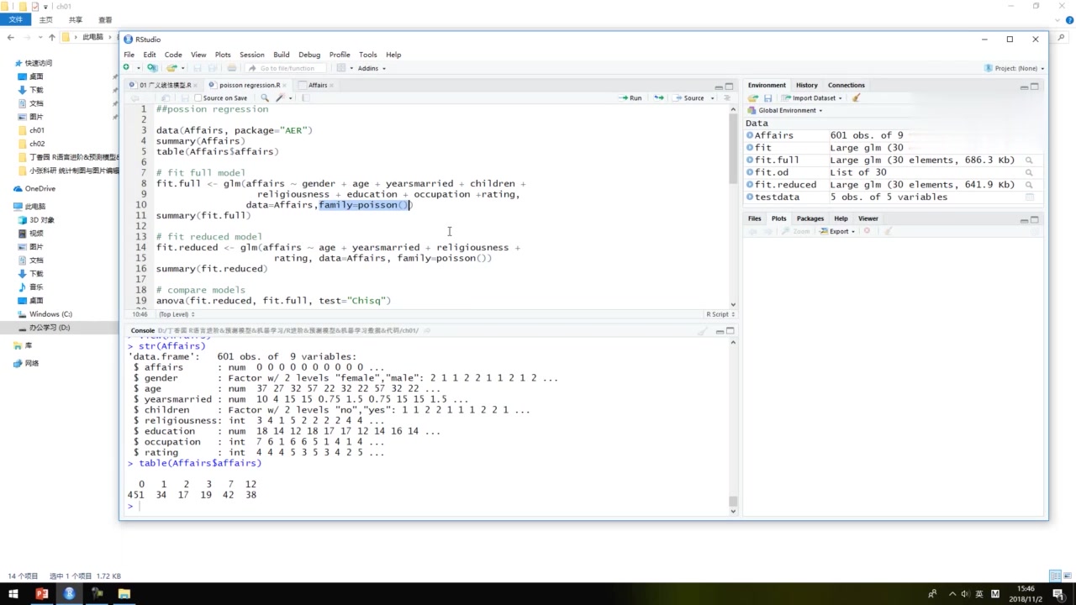Click File Explorer in the taskbar
The width and height of the screenshot is (1076, 605).
pyautogui.click(x=124, y=593)
